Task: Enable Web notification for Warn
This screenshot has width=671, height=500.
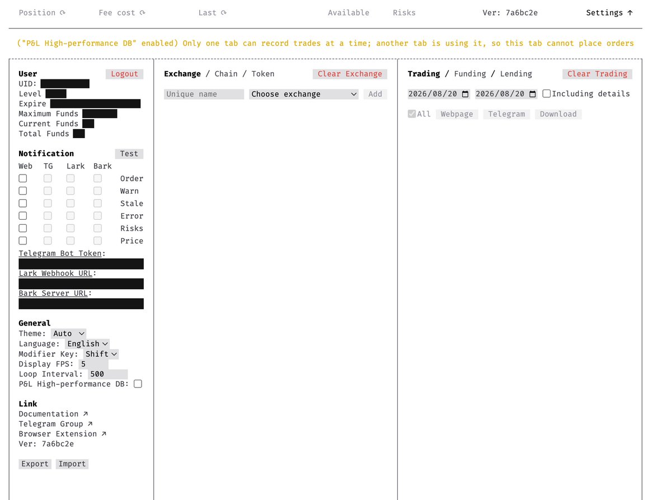Action: click(x=23, y=191)
